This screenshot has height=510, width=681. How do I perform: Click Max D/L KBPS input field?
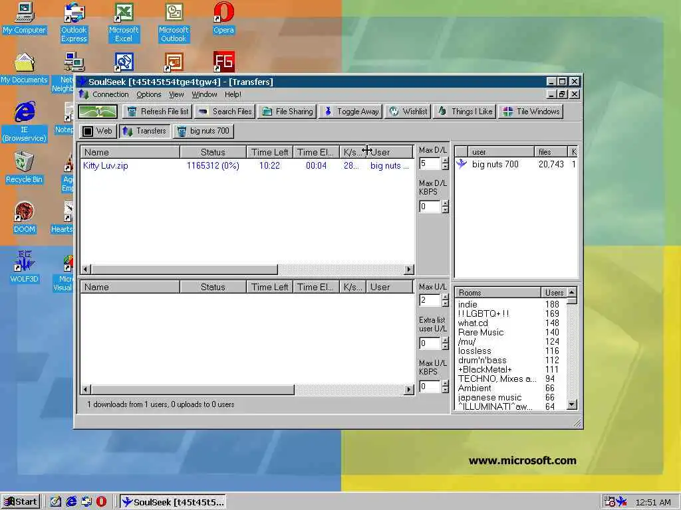pos(430,207)
